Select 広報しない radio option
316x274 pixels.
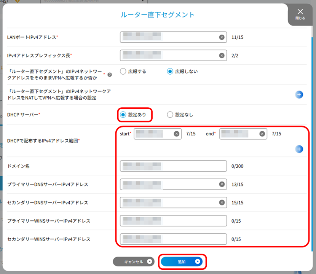(182, 71)
